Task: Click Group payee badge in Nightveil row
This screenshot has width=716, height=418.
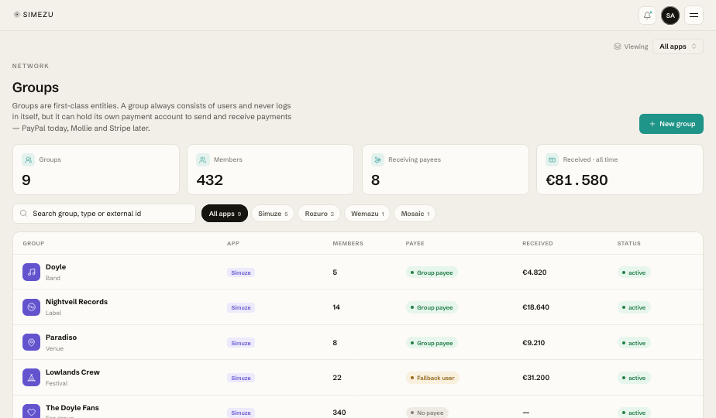Action: tap(432, 307)
